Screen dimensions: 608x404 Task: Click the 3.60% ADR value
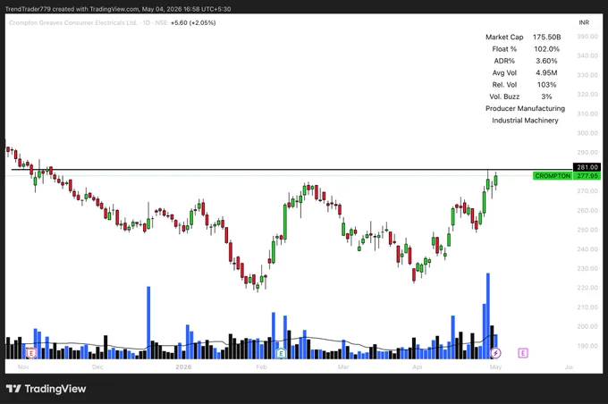click(x=546, y=61)
